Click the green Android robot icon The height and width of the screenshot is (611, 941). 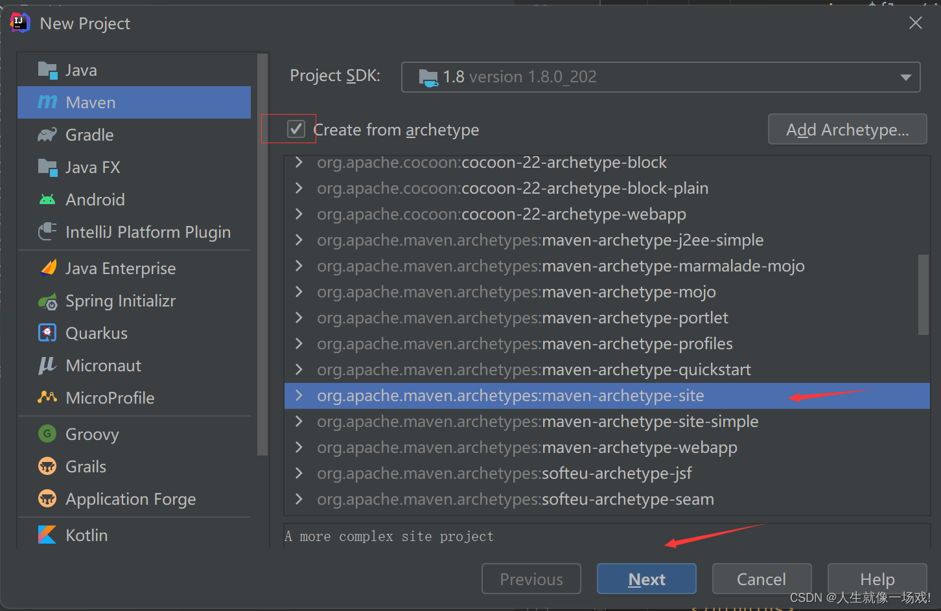[47, 200]
